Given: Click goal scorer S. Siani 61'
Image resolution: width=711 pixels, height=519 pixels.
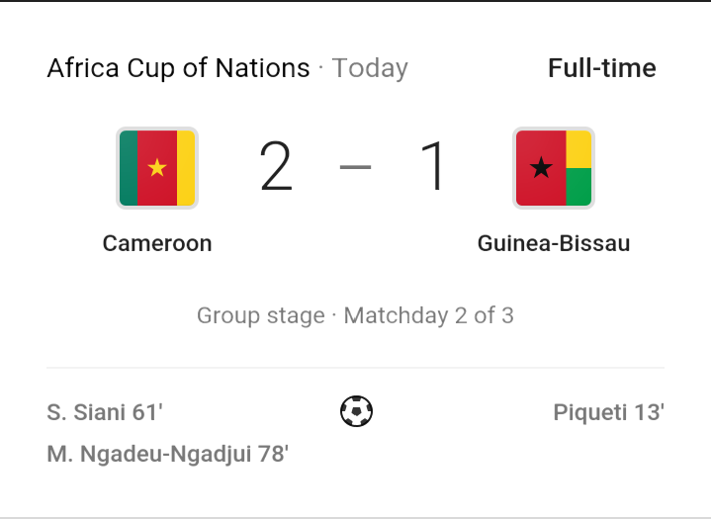Looking at the screenshot, I should coord(105,412).
